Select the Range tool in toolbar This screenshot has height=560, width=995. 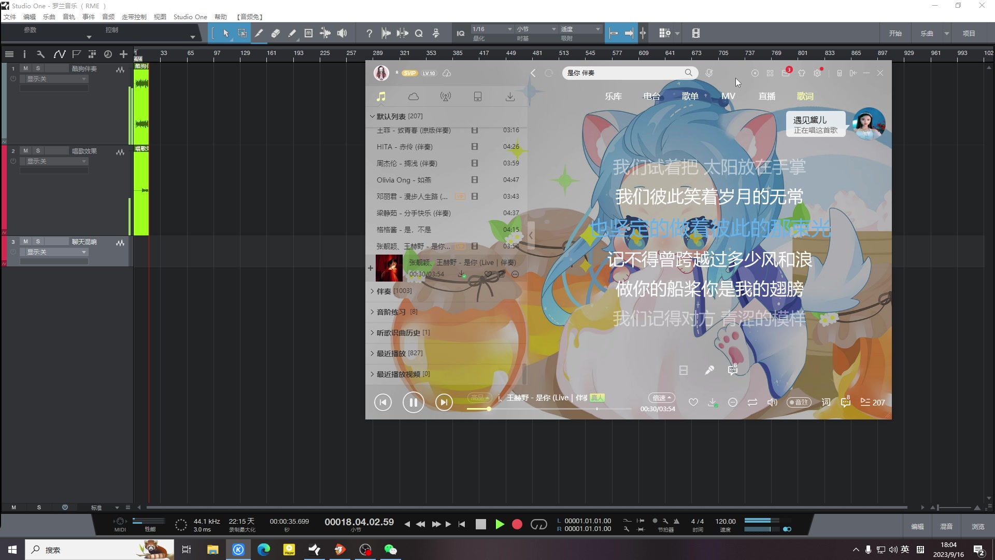[242, 33]
